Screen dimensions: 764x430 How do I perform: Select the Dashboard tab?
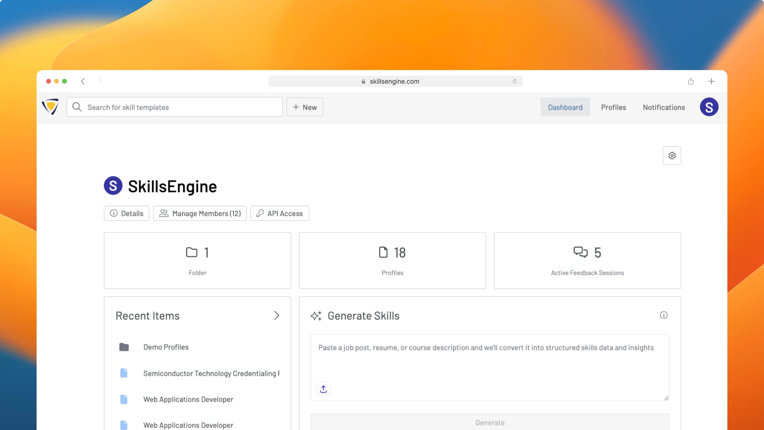565,107
